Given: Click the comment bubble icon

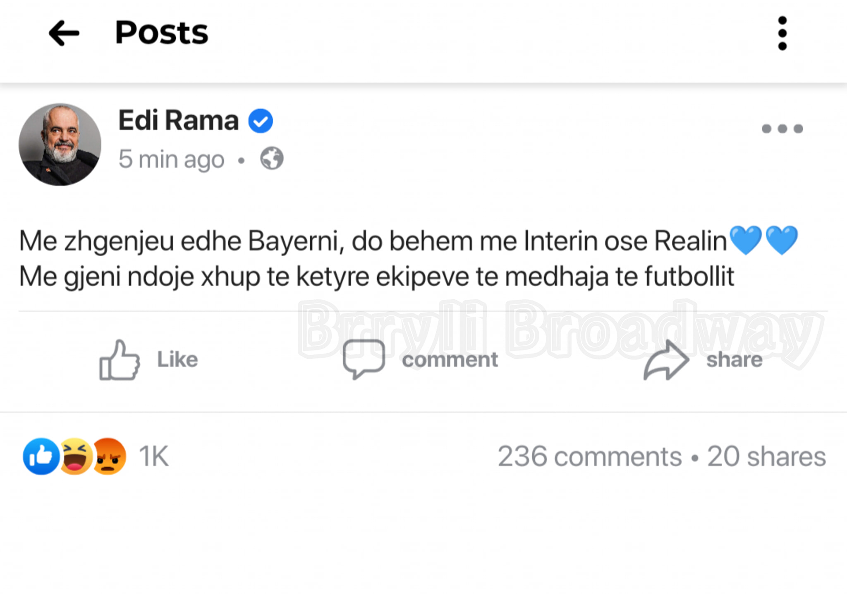Looking at the screenshot, I should coord(364,359).
